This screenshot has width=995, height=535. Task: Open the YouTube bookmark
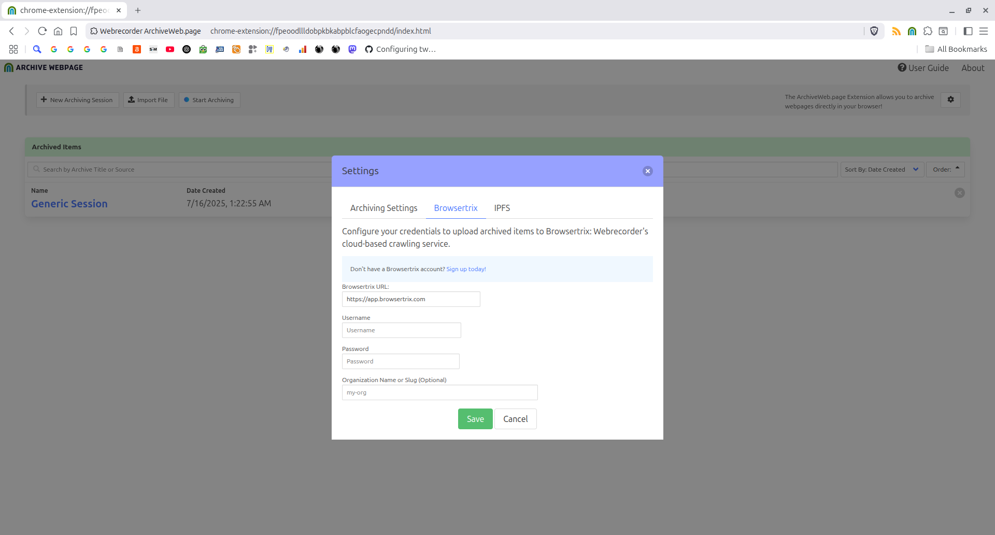point(170,49)
